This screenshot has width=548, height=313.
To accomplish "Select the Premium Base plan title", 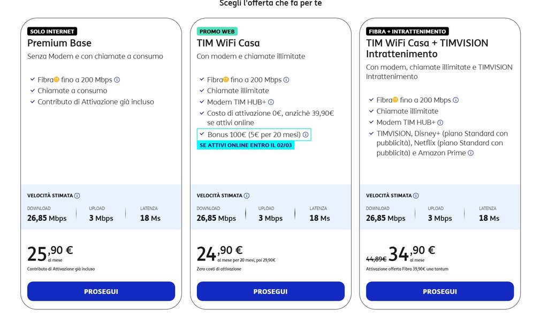I will [x=59, y=43].
